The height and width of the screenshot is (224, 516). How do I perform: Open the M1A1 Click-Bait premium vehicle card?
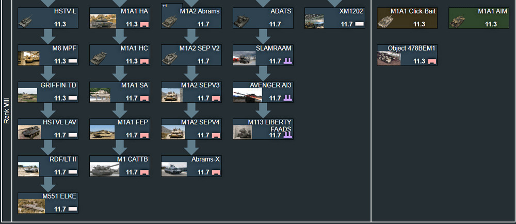(x=407, y=18)
